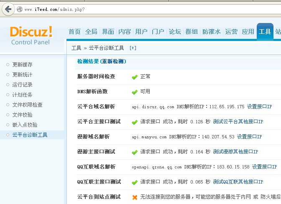The height and width of the screenshot is (204, 281).
Task: Click the green check beside 服务器时间检查
Action: (135, 77)
